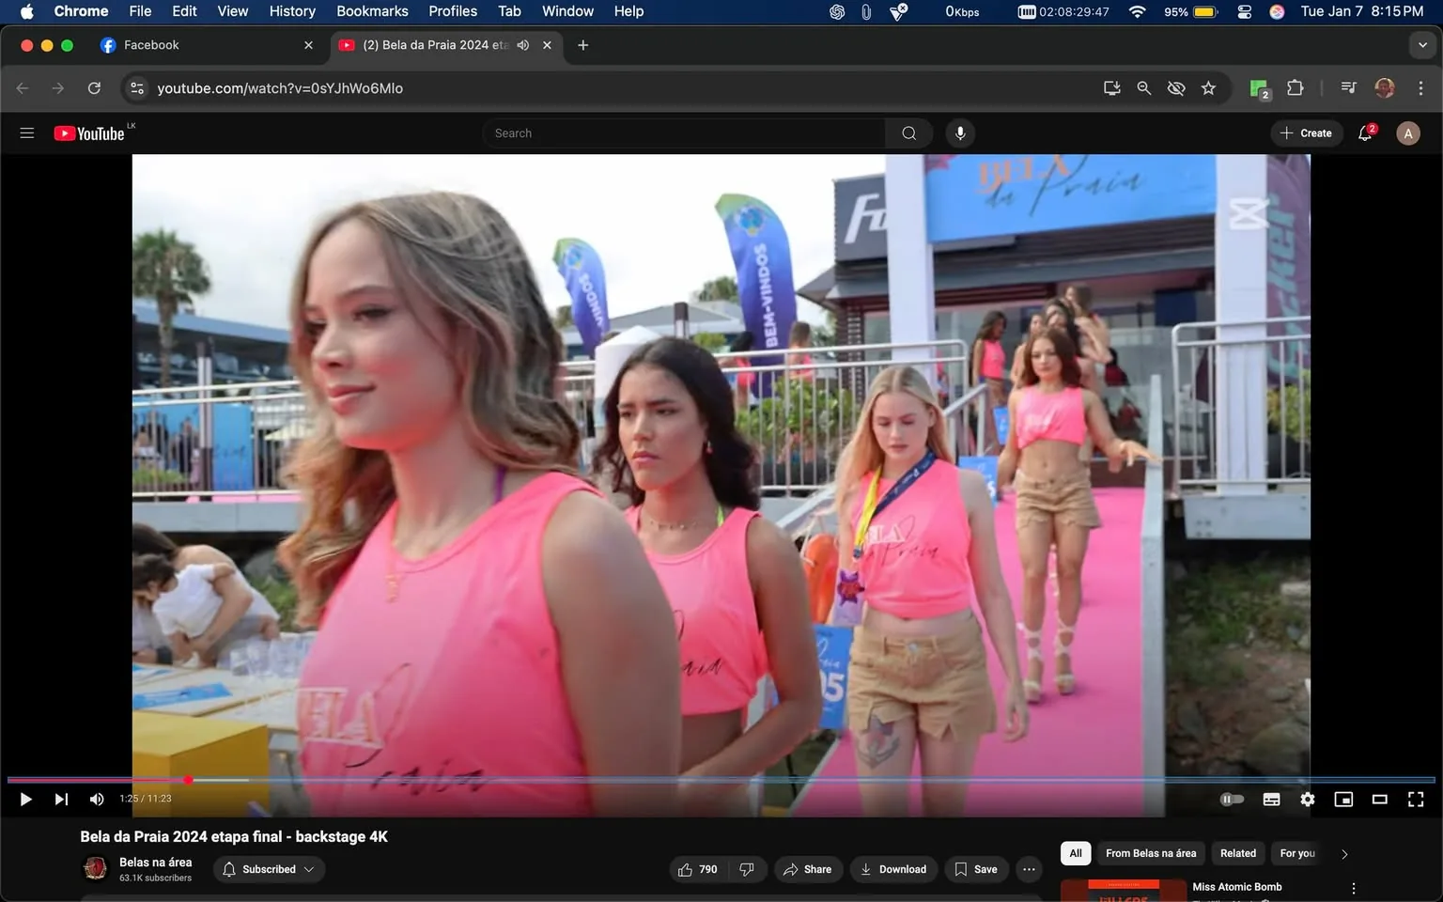Dislike the video
Image resolution: width=1443 pixels, height=902 pixels.
point(747,869)
